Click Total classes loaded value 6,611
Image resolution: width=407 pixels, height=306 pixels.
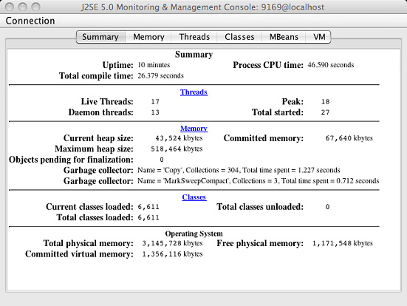[x=148, y=217]
